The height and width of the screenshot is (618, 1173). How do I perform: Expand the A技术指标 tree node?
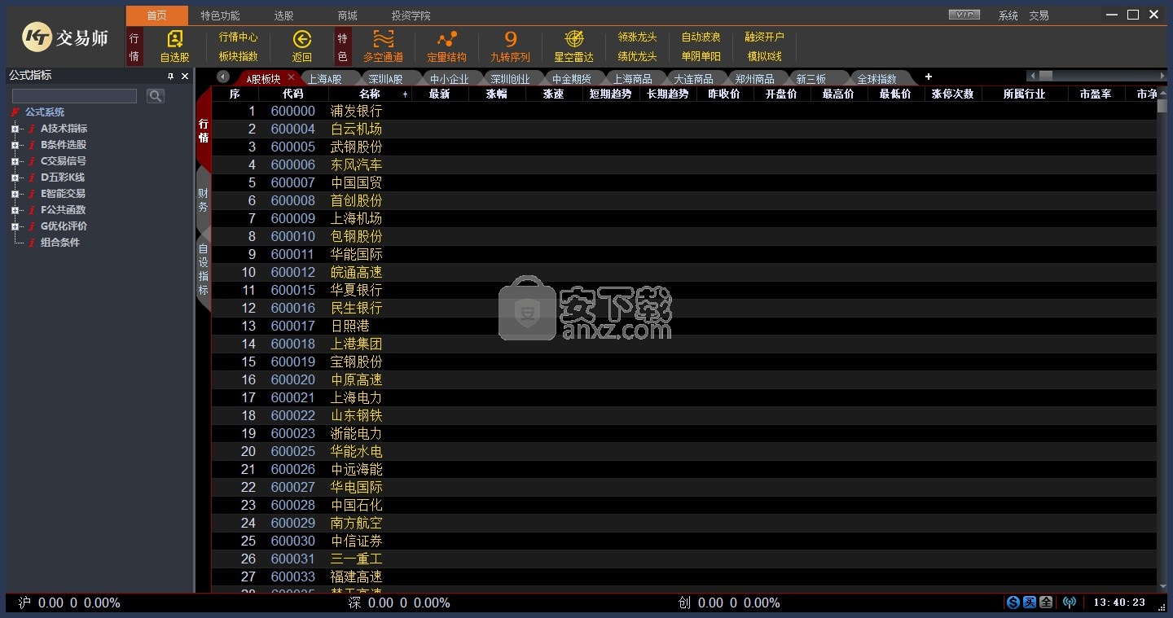[x=15, y=129]
